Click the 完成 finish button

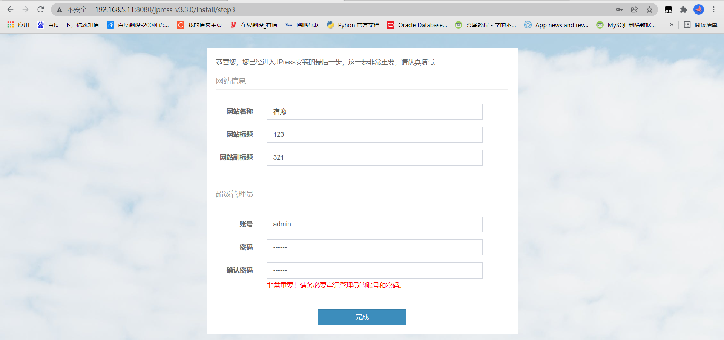362,317
